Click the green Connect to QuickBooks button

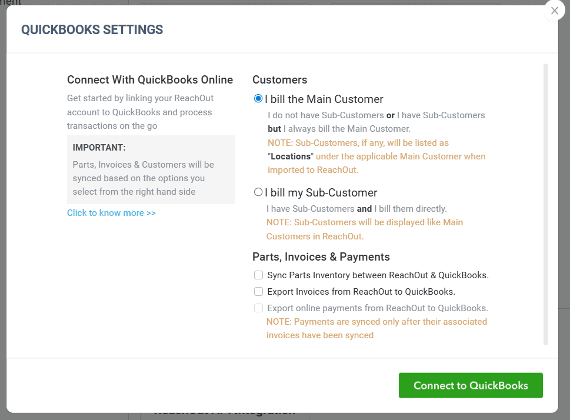pyautogui.click(x=471, y=385)
